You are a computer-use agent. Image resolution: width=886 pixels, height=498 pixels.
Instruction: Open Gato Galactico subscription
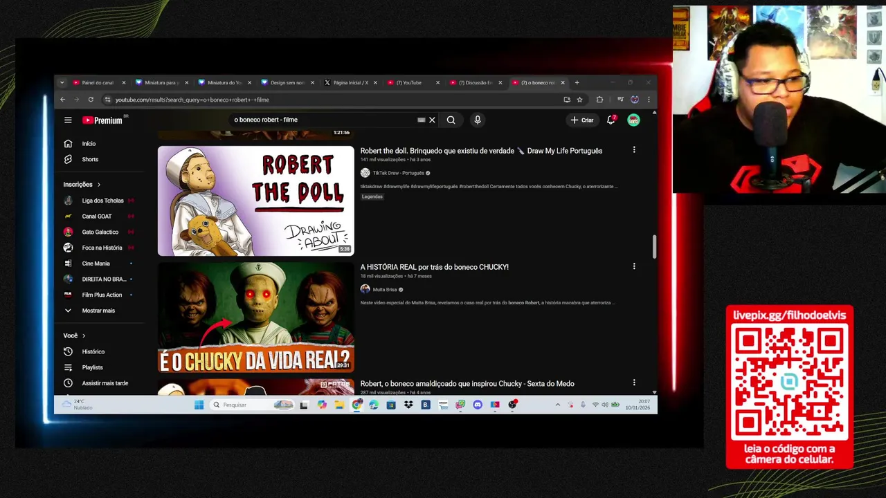pyautogui.click(x=99, y=232)
